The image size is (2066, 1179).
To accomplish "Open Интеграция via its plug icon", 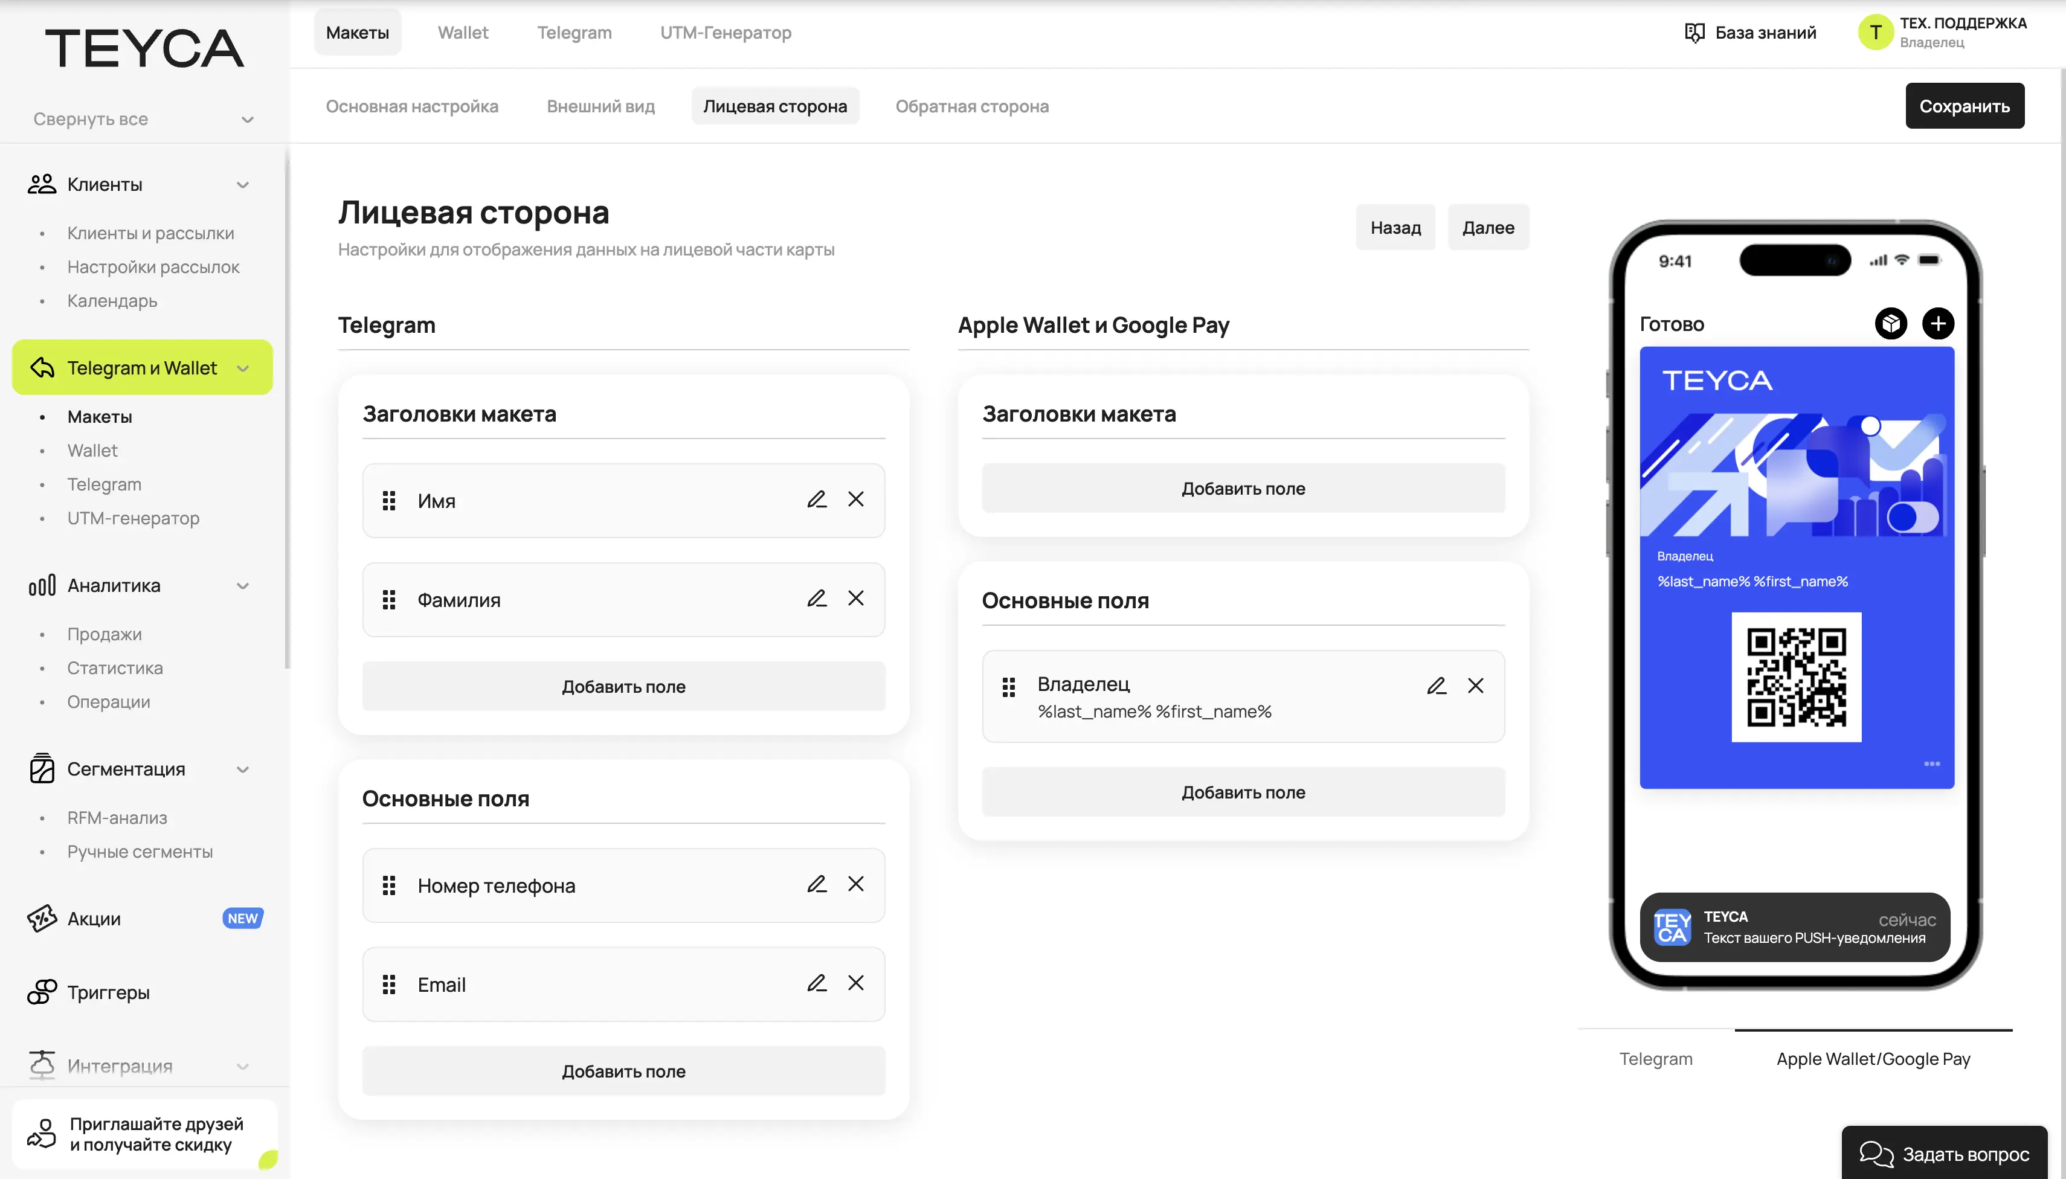I will [42, 1065].
